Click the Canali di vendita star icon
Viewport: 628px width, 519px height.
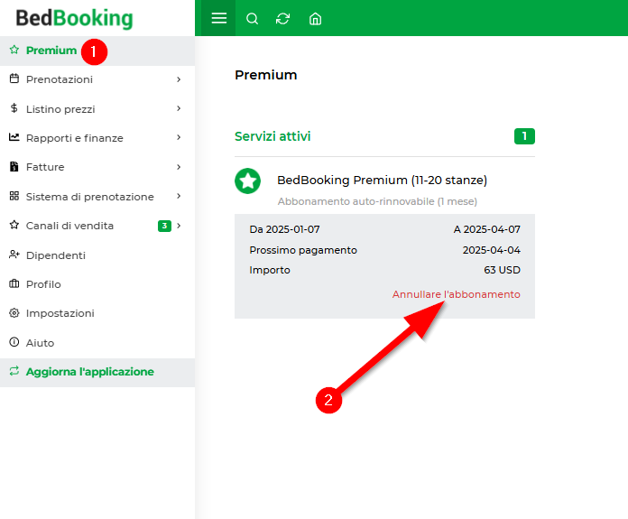pyautogui.click(x=14, y=225)
